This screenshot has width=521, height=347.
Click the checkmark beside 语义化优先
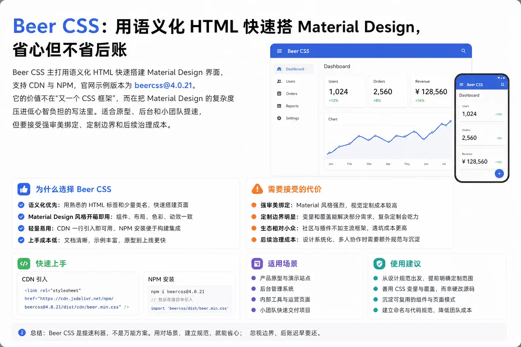tap(21, 205)
